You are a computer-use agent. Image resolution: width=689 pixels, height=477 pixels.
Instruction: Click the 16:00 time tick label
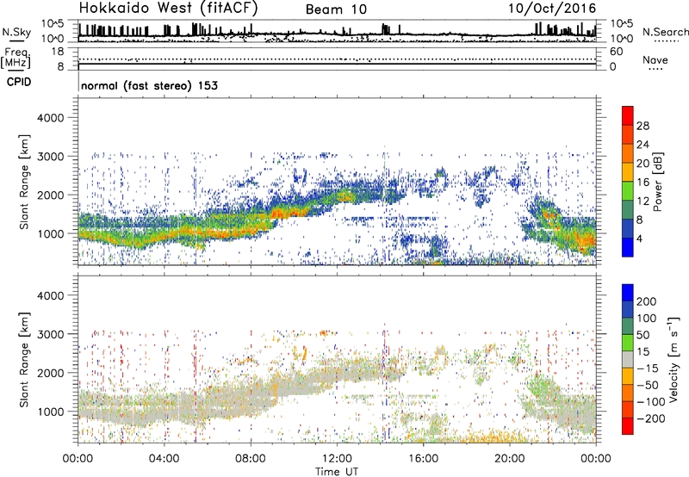pos(423,459)
